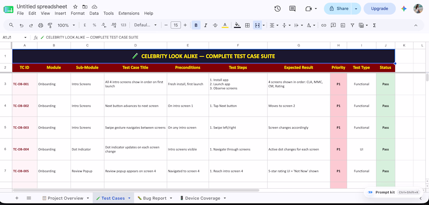Open horizontal align dropdown

[x=274, y=25]
